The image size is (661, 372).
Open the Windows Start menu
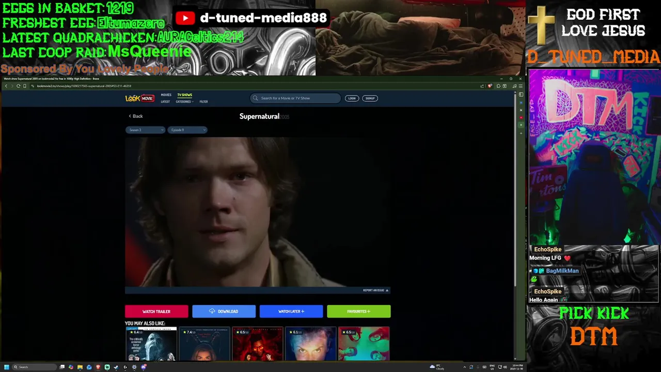(7, 367)
